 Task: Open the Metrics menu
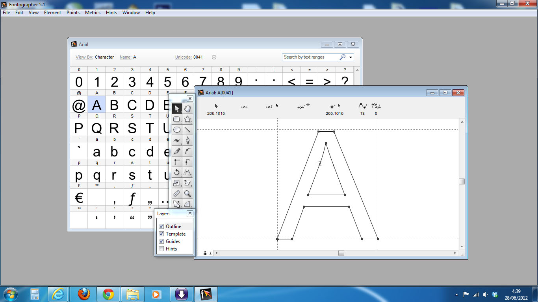[93, 12]
